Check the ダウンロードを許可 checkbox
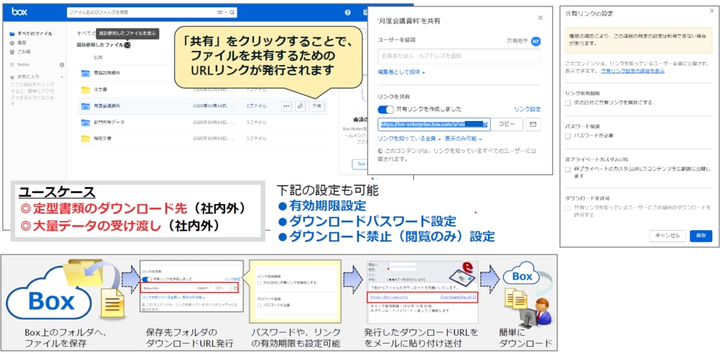This screenshot has height=354, width=722. tap(568, 208)
